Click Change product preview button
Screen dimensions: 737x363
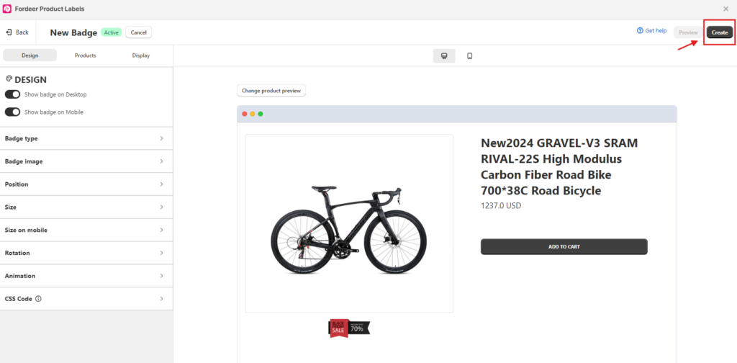point(272,91)
